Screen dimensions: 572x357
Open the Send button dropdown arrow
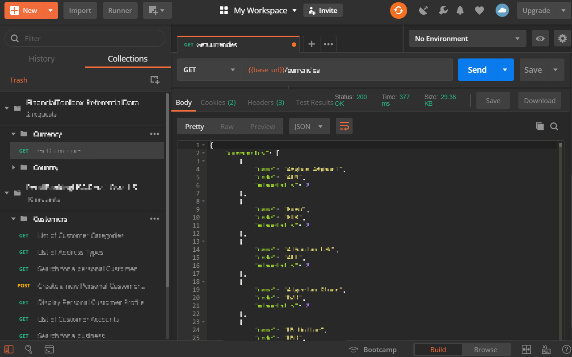point(505,70)
